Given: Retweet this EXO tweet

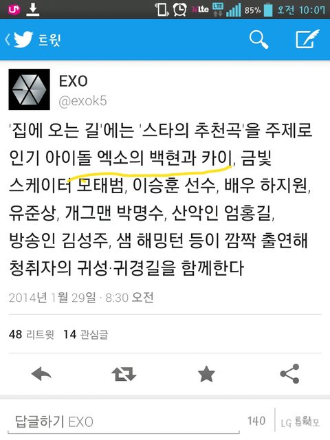Looking at the screenshot, I should click(124, 374).
